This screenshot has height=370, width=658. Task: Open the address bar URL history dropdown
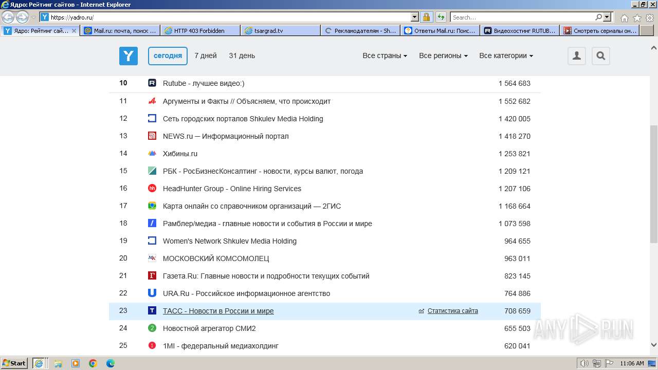pos(415,17)
